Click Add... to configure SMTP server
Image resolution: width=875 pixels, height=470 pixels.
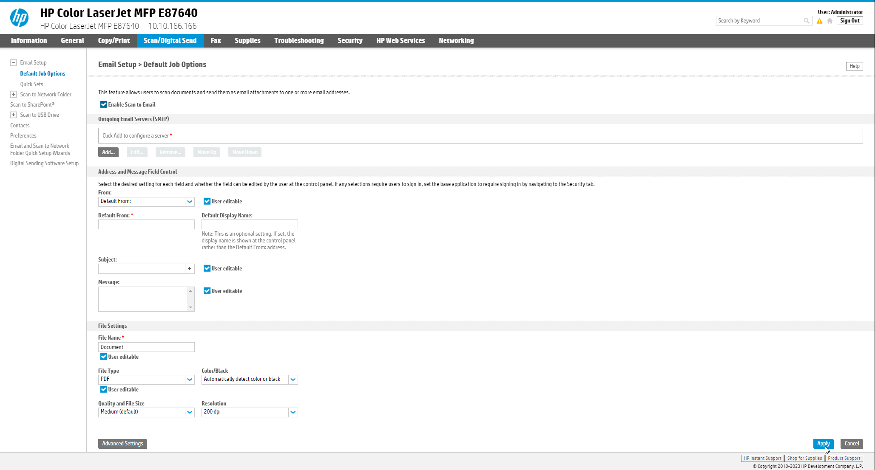[108, 152]
